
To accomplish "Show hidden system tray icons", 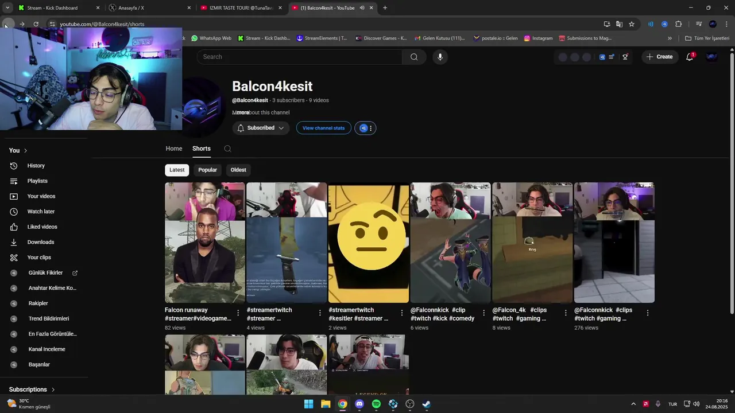I will coord(633,404).
